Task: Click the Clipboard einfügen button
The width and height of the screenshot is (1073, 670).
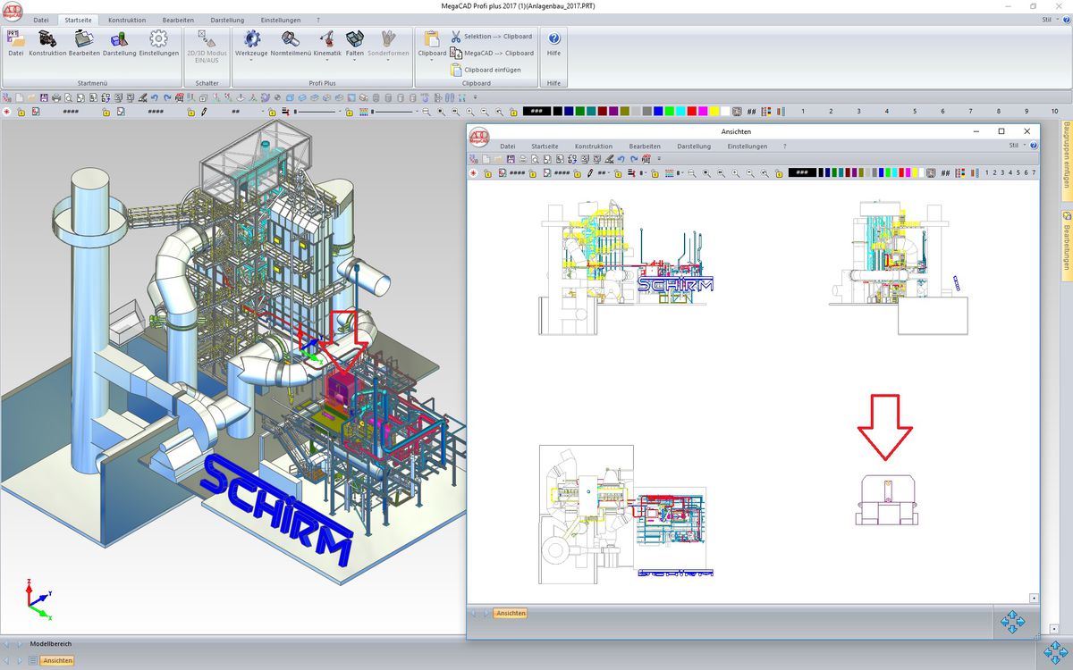Action: [x=492, y=70]
